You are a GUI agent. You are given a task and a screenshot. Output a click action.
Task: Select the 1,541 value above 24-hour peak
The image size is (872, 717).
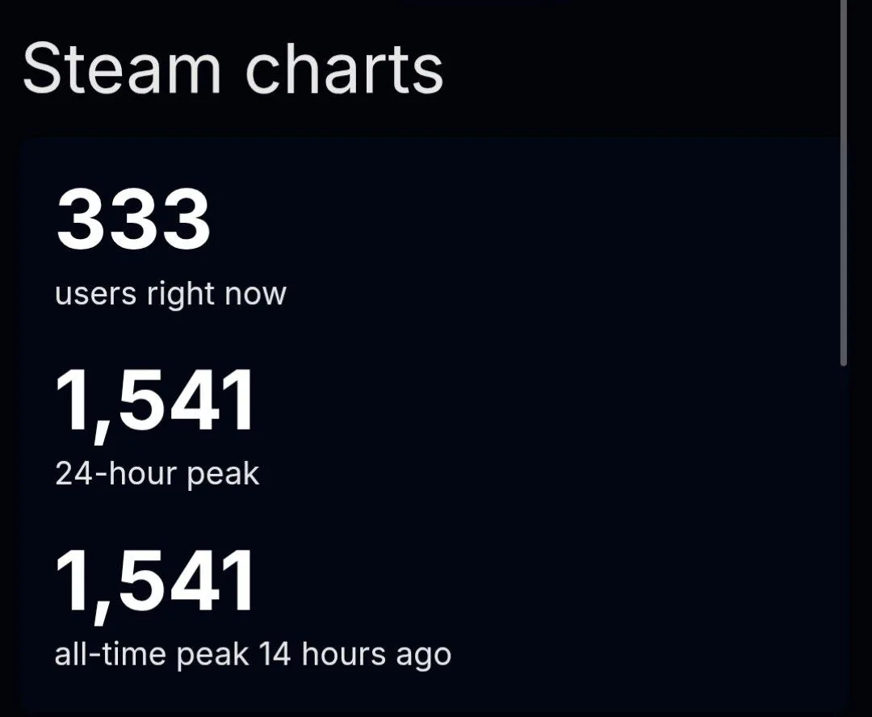(154, 403)
